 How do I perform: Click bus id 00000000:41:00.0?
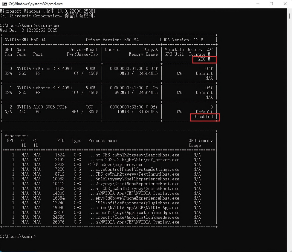pos(129,88)
